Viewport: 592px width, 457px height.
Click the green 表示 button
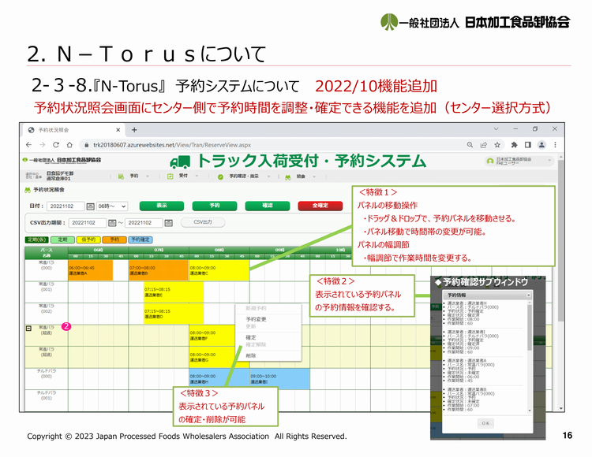tap(162, 206)
